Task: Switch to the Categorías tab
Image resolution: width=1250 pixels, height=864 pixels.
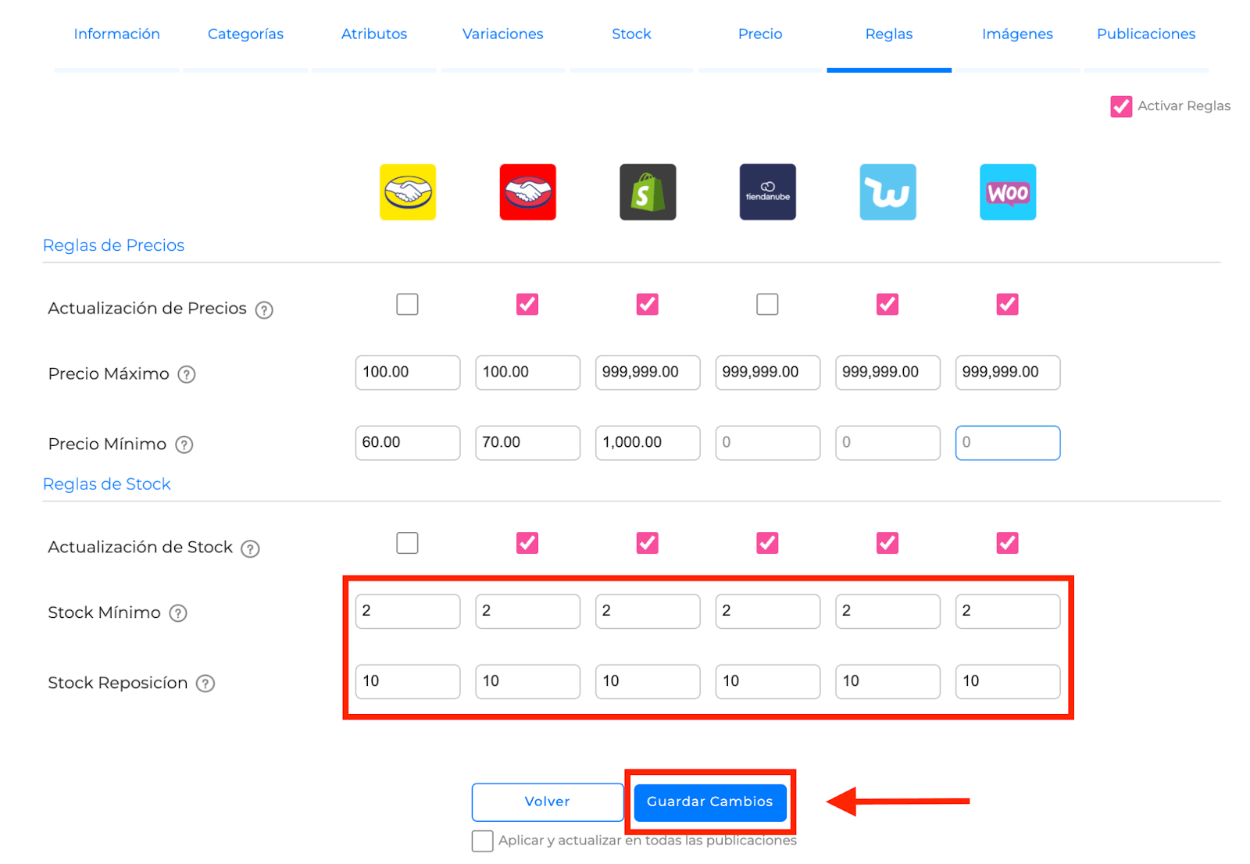Action: pos(245,34)
